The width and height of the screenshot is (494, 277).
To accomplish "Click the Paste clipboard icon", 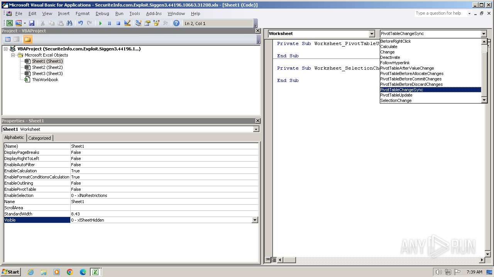I will point(61,23).
